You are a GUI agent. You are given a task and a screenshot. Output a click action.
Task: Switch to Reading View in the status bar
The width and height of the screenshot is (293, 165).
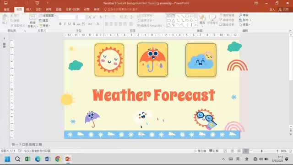click(239, 151)
